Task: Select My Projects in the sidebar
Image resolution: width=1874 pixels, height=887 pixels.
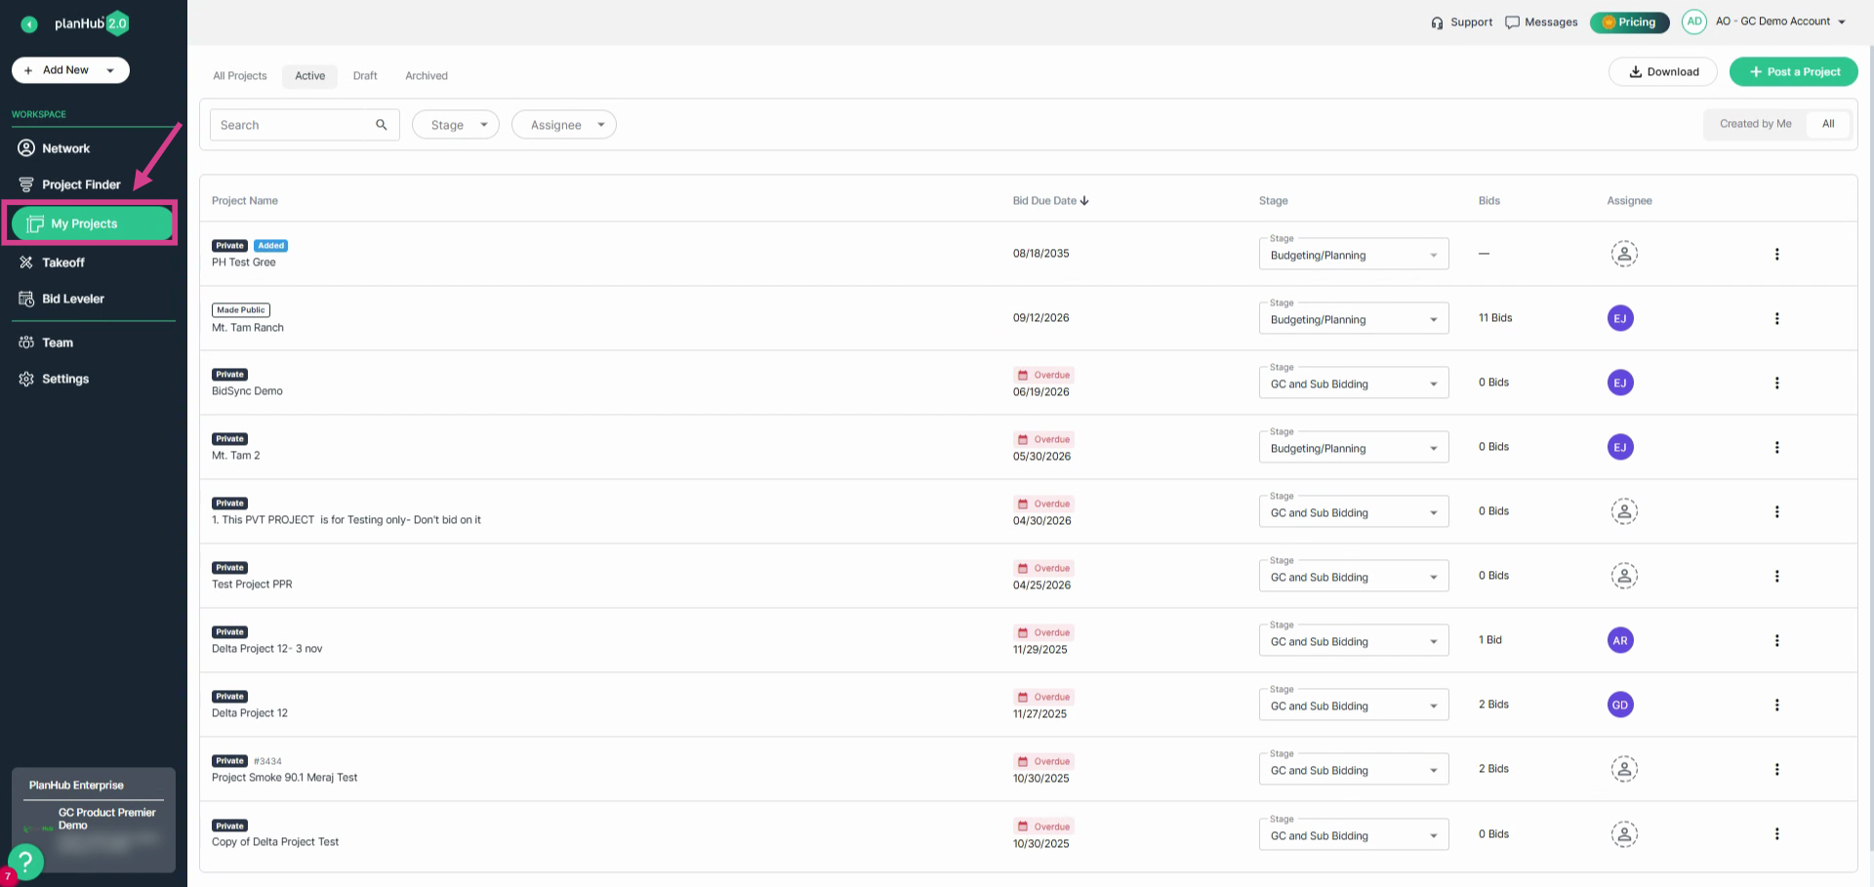Action: coord(92,223)
